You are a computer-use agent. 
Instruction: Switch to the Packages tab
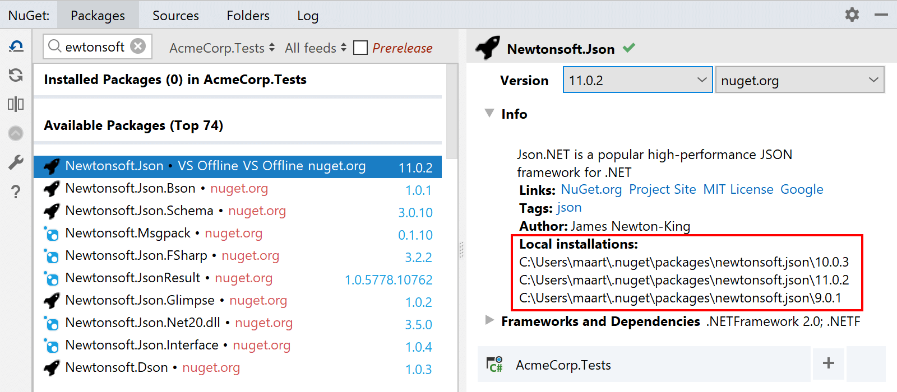(98, 16)
